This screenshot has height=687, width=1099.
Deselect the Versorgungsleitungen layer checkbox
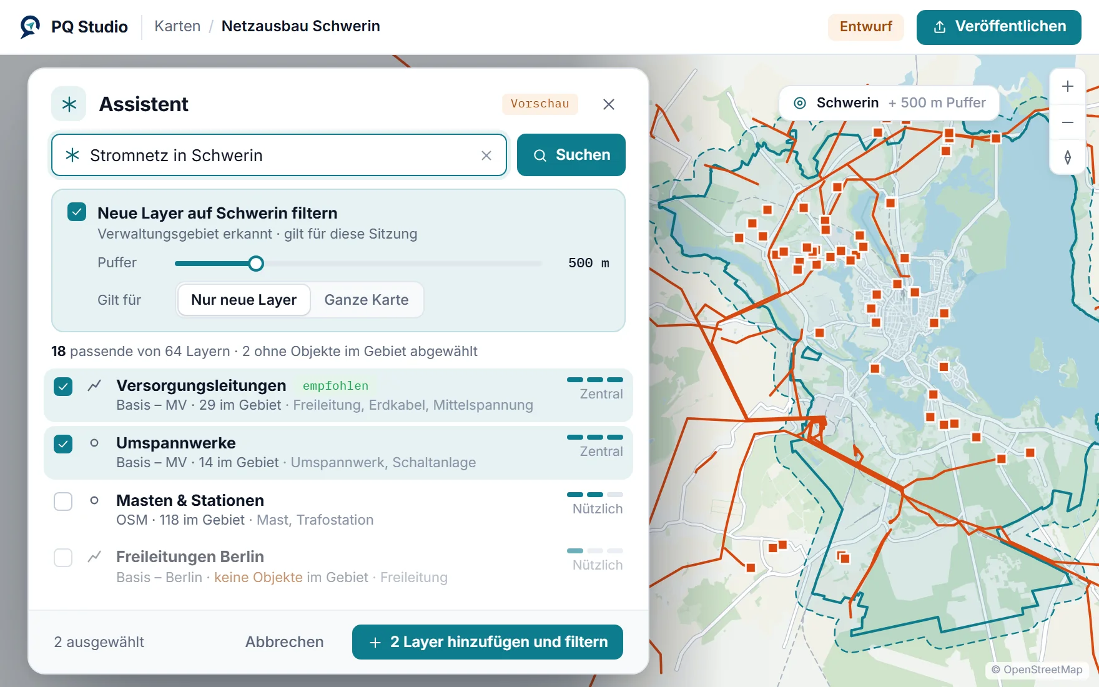click(x=63, y=387)
